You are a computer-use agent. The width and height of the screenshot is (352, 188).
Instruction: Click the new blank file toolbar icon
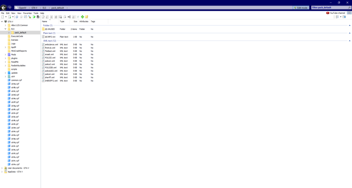pyautogui.click(x=3, y=17)
